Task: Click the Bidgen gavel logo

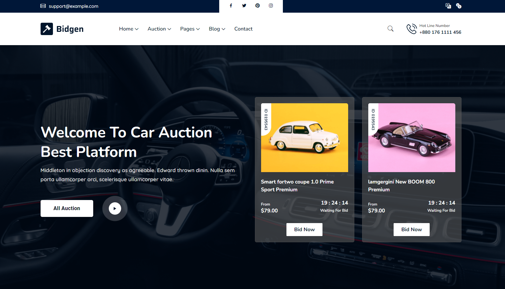Action: coord(46,29)
